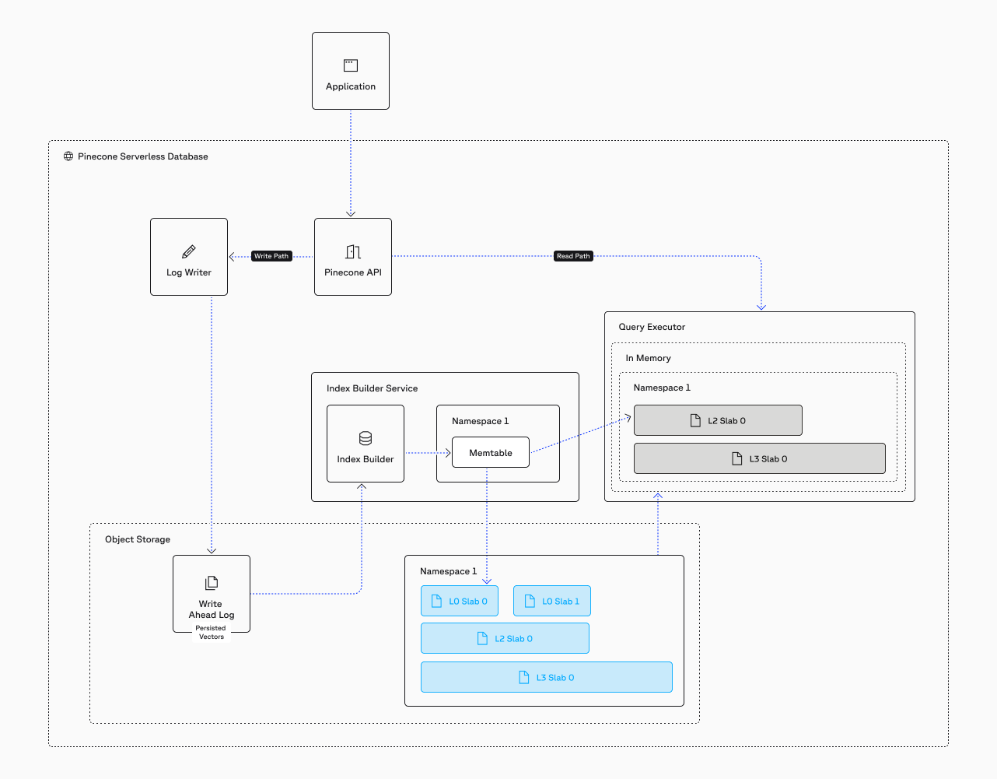Click the Index Builder database icon

pos(366,438)
